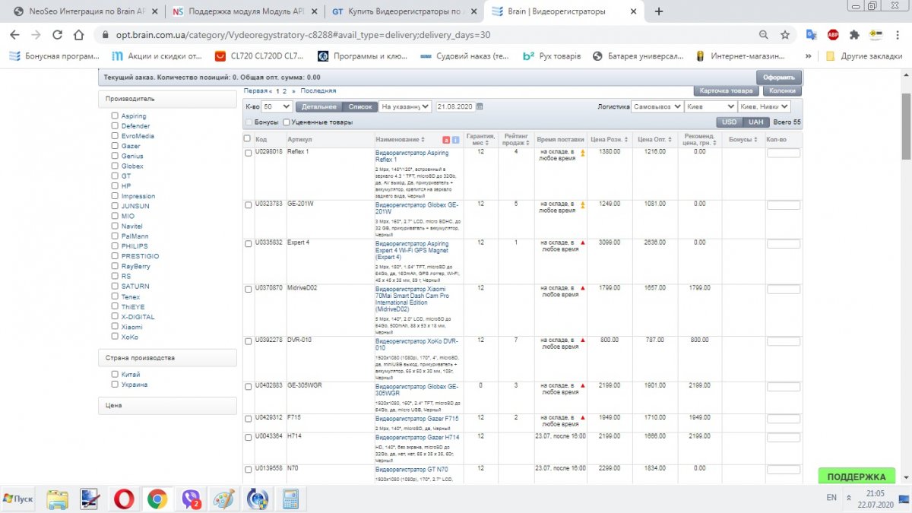
Task: Open the На указанную date-type dropdown
Action: [x=405, y=106]
